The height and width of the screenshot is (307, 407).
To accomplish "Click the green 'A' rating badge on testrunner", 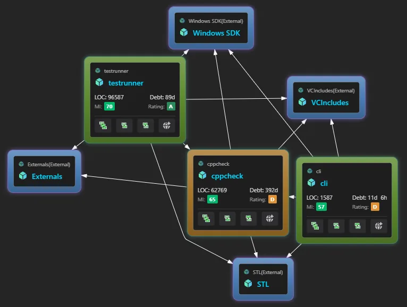I will point(171,106).
